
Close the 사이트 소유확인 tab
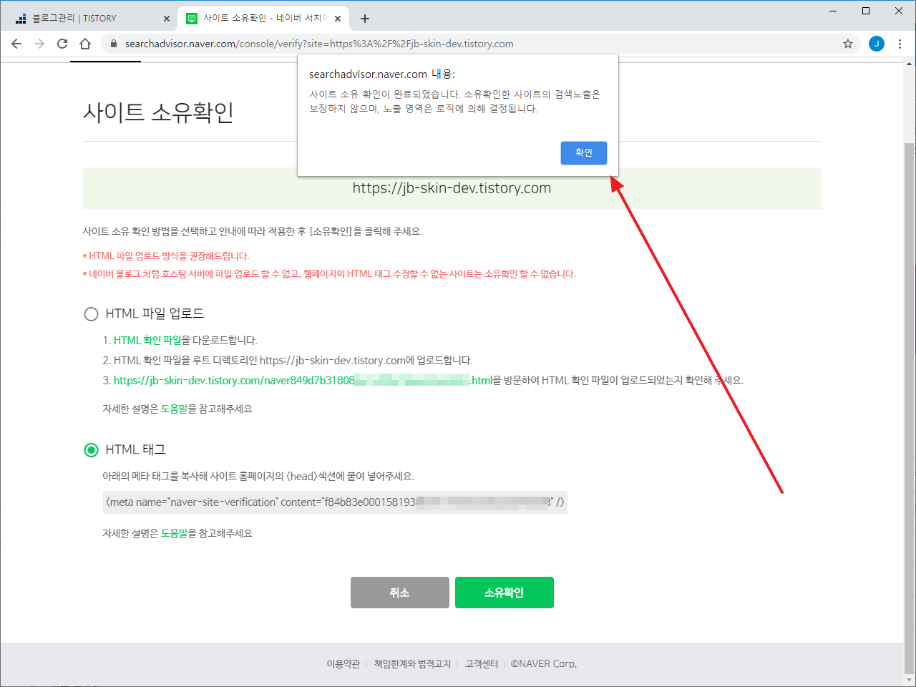point(338,19)
